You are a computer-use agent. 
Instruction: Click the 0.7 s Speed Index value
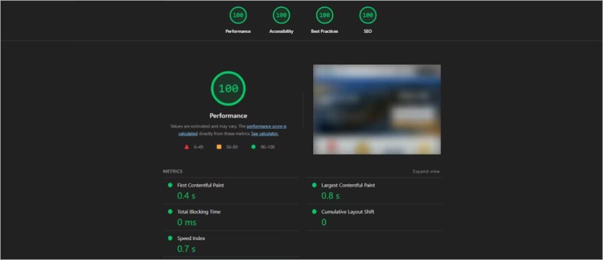tap(186, 249)
